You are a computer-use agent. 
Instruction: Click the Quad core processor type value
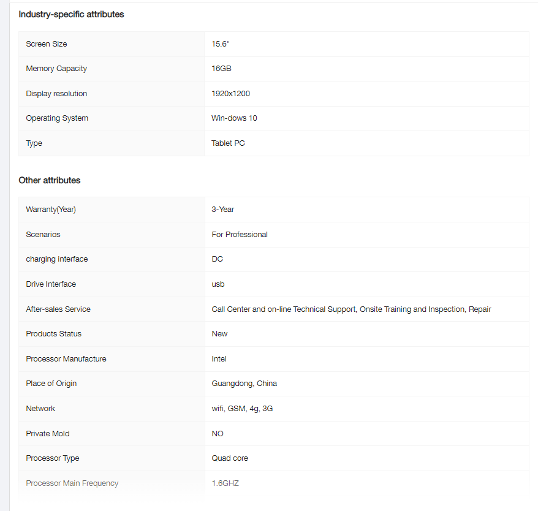[x=230, y=458]
